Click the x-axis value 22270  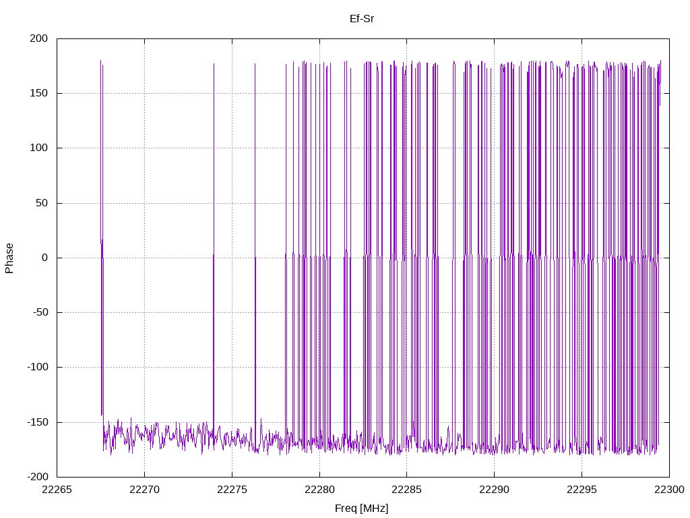pos(144,490)
